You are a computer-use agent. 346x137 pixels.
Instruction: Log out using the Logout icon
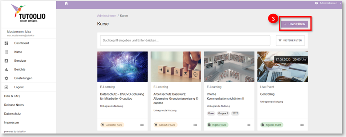tap(6, 87)
